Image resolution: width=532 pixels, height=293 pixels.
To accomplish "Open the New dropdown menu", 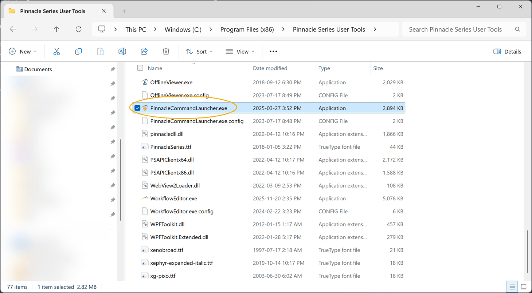I will click(23, 52).
